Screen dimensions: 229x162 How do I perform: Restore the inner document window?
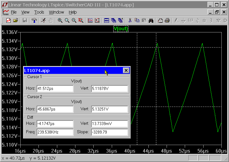point(217,12)
